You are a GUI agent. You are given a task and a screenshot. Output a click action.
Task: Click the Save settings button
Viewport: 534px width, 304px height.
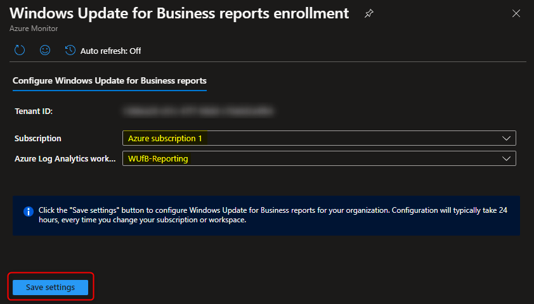click(x=50, y=288)
